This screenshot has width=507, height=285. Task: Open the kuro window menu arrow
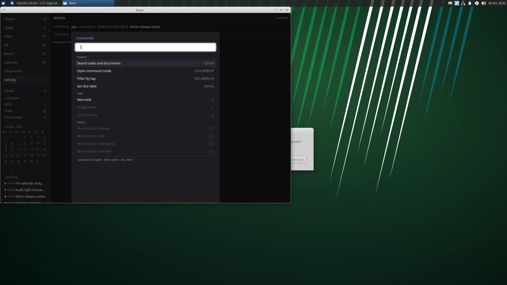click(4, 10)
